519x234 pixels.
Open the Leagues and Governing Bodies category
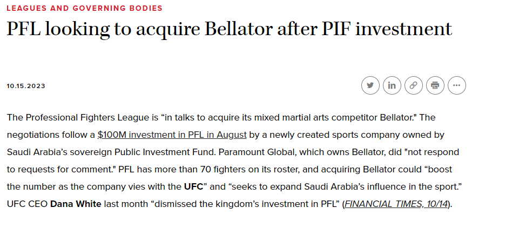coord(85,8)
